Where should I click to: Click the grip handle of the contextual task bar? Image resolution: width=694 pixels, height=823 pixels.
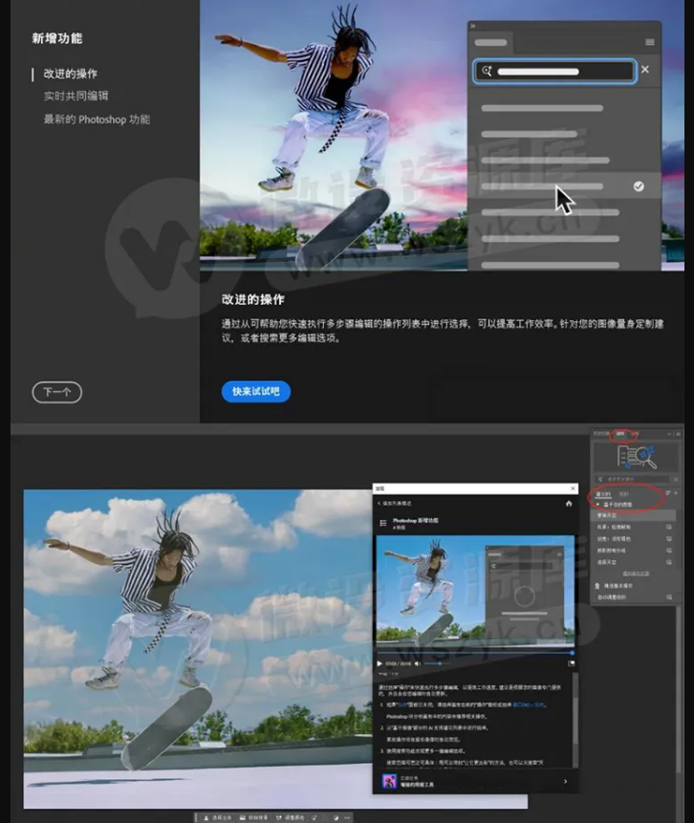[x=196, y=818]
